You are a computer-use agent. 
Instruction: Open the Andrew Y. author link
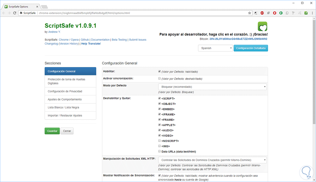click(55, 32)
